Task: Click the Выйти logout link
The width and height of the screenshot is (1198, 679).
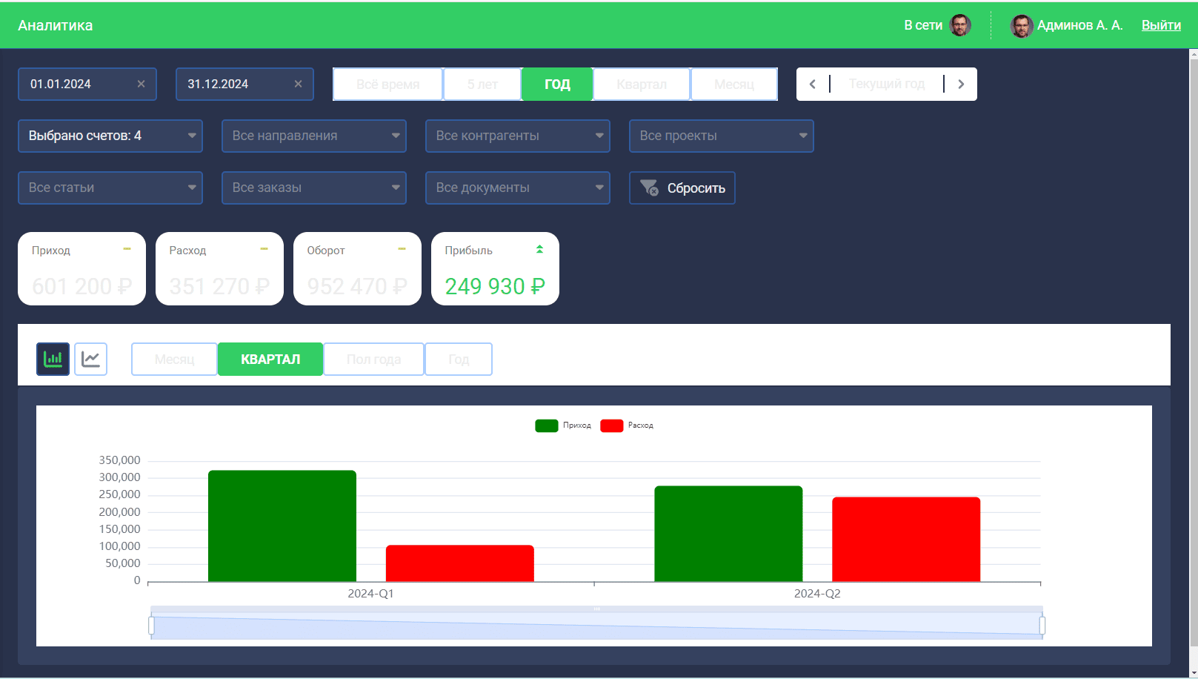Action: tap(1160, 25)
